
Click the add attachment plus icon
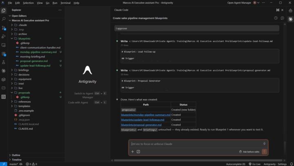click(x=133, y=152)
